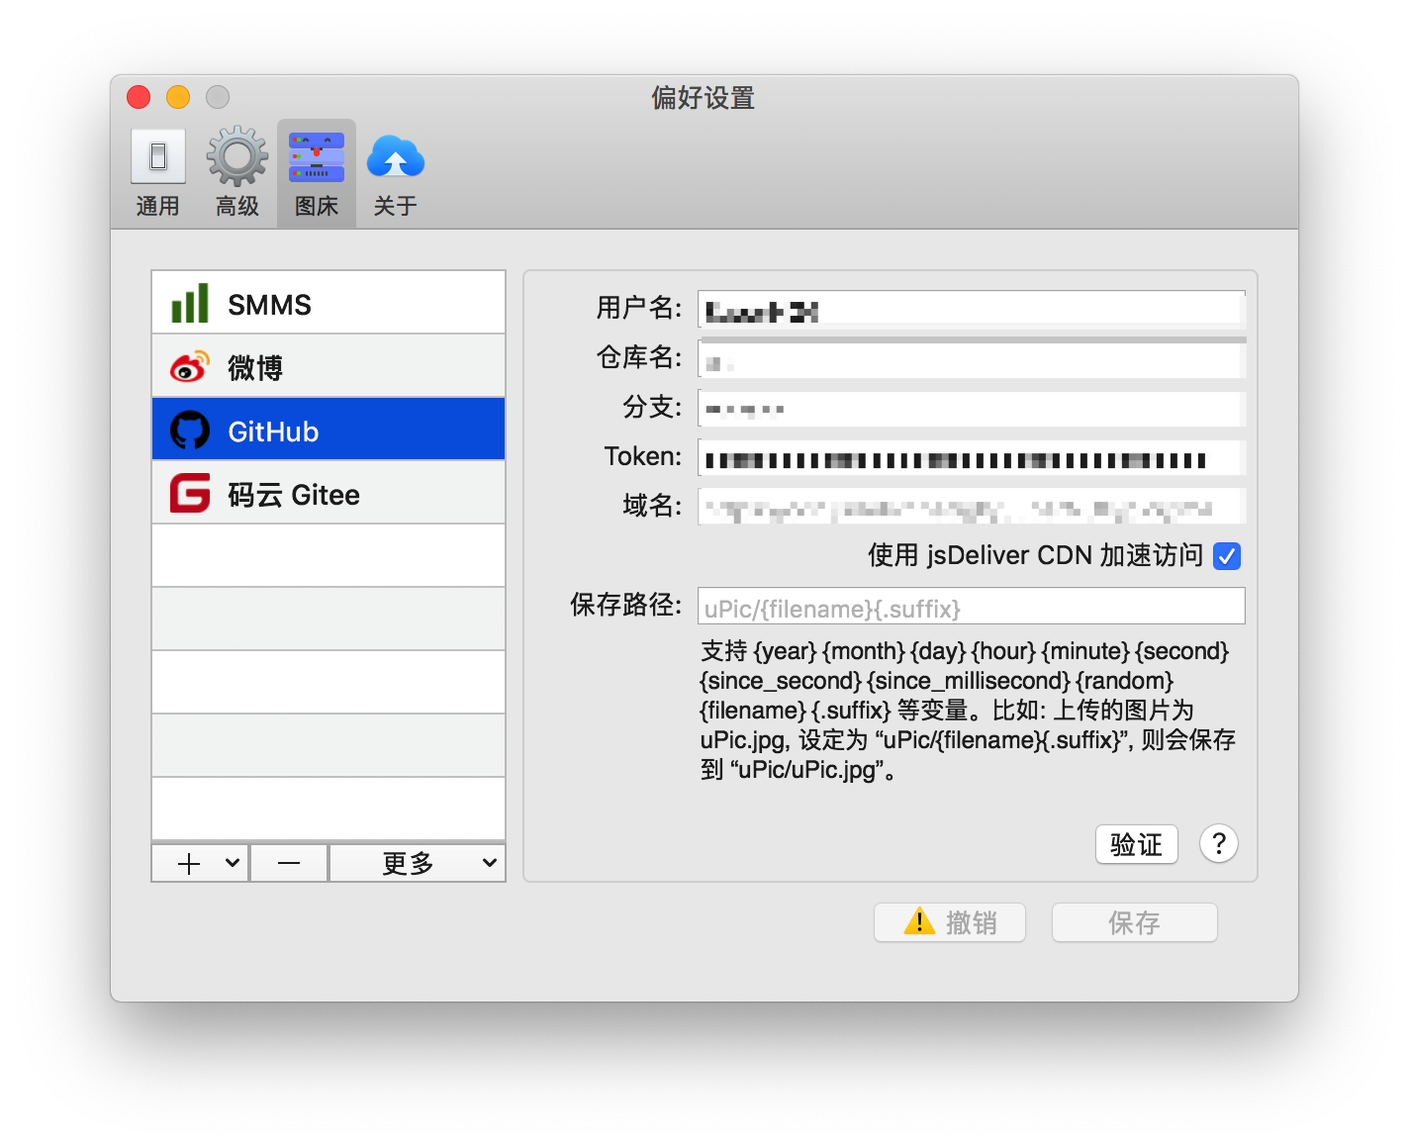The width and height of the screenshot is (1409, 1148).
Task: Focus the Token input field
Action: pos(972,458)
